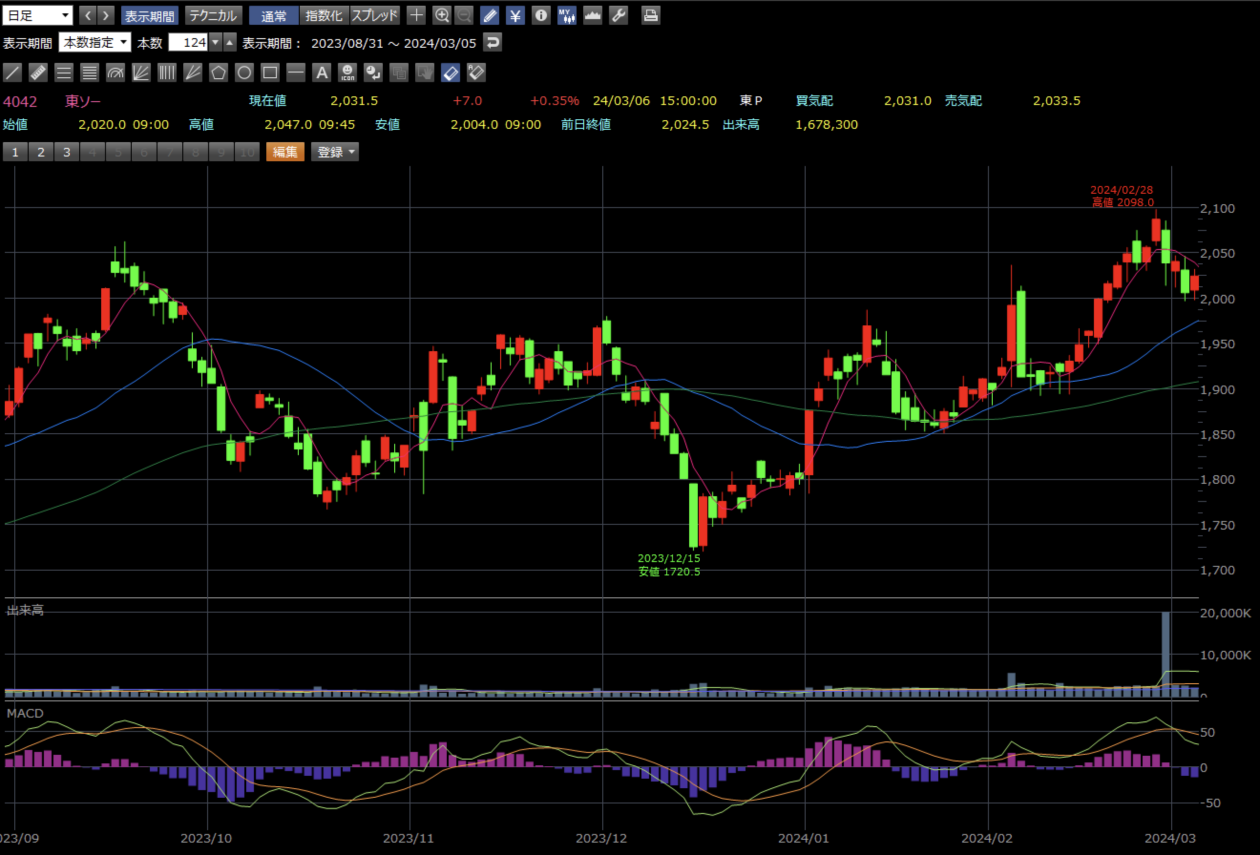
Task: Select the circle drawing tool
Action: (x=244, y=73)
